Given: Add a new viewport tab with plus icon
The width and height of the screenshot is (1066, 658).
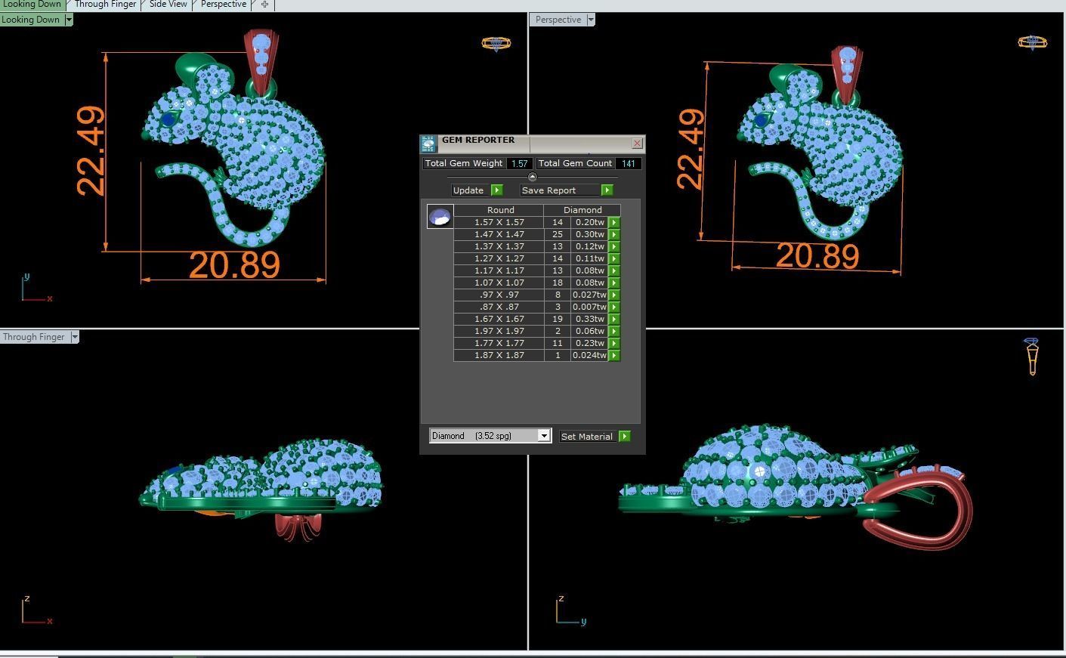Looking at the screenshot, I should point(264,5).
